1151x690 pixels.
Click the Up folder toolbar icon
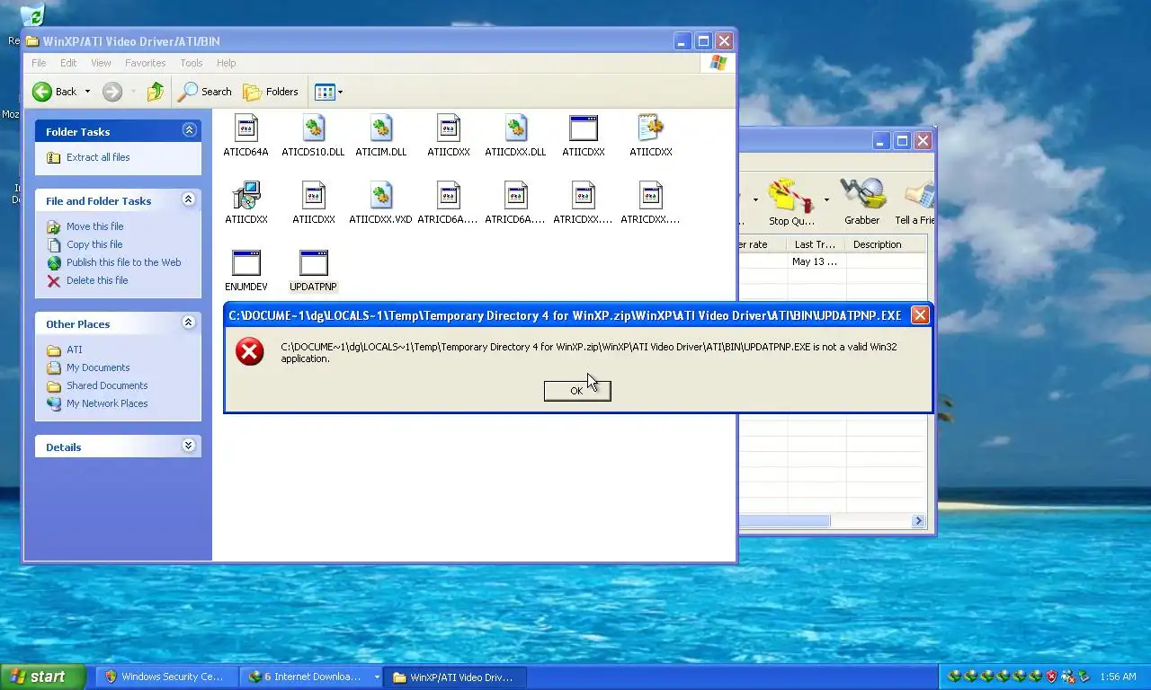(156, 91)
